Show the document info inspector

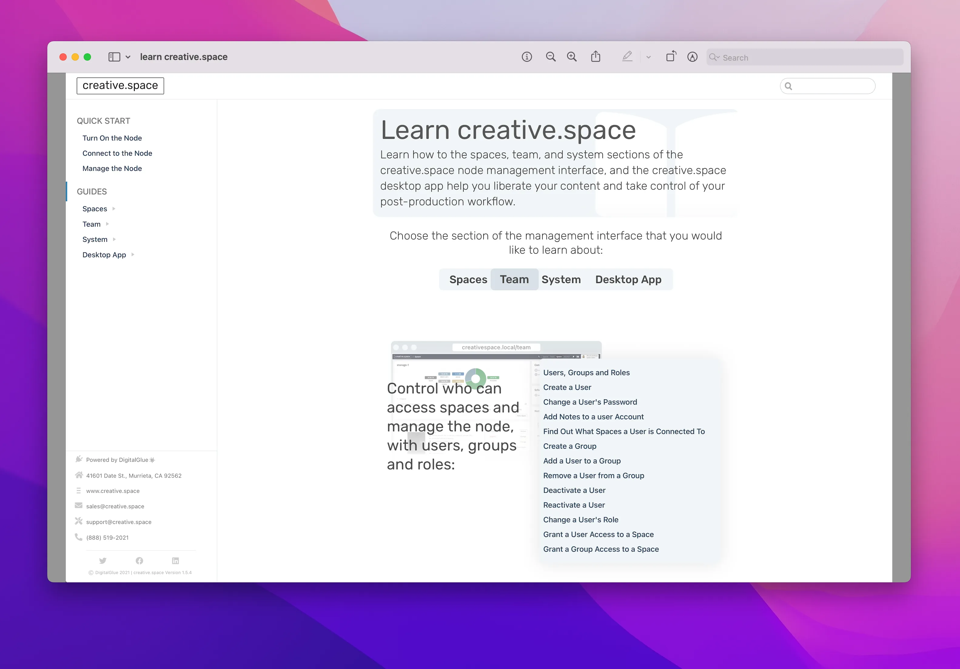tap(527, 57)
